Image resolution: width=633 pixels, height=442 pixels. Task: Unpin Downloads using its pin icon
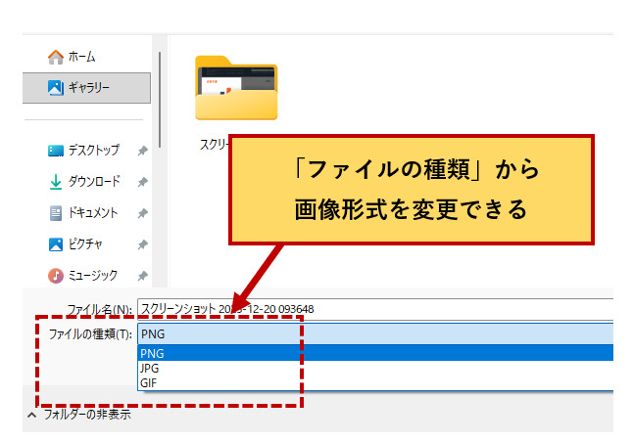[142, 182]
